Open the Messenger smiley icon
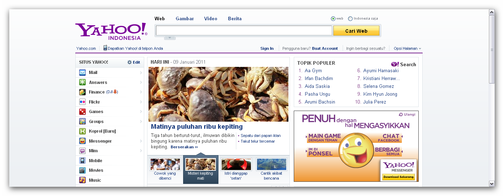 click(82, 141)
